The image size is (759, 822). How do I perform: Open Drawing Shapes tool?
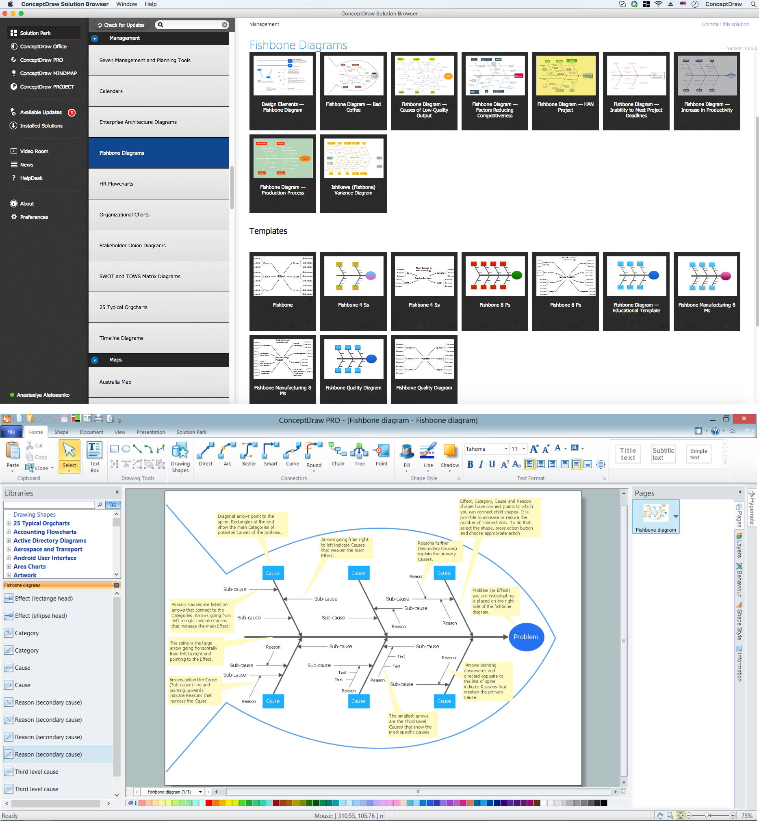(180, 457)
